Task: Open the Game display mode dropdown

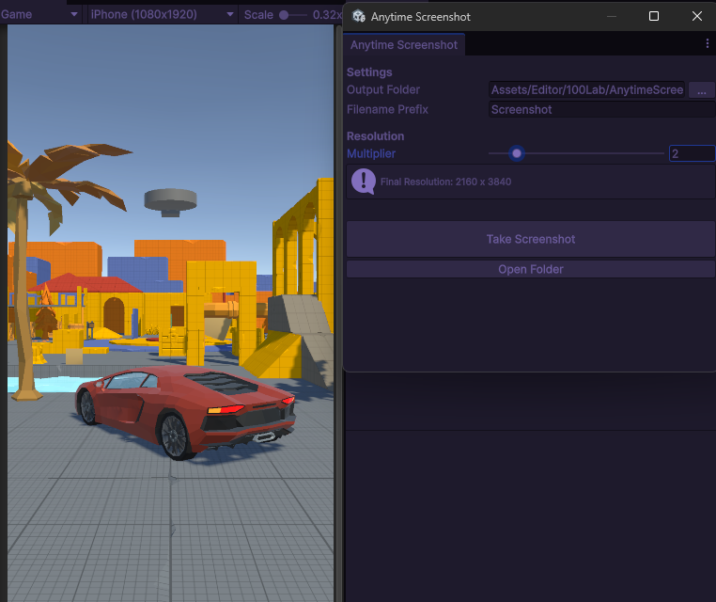Action: point(40,15)
